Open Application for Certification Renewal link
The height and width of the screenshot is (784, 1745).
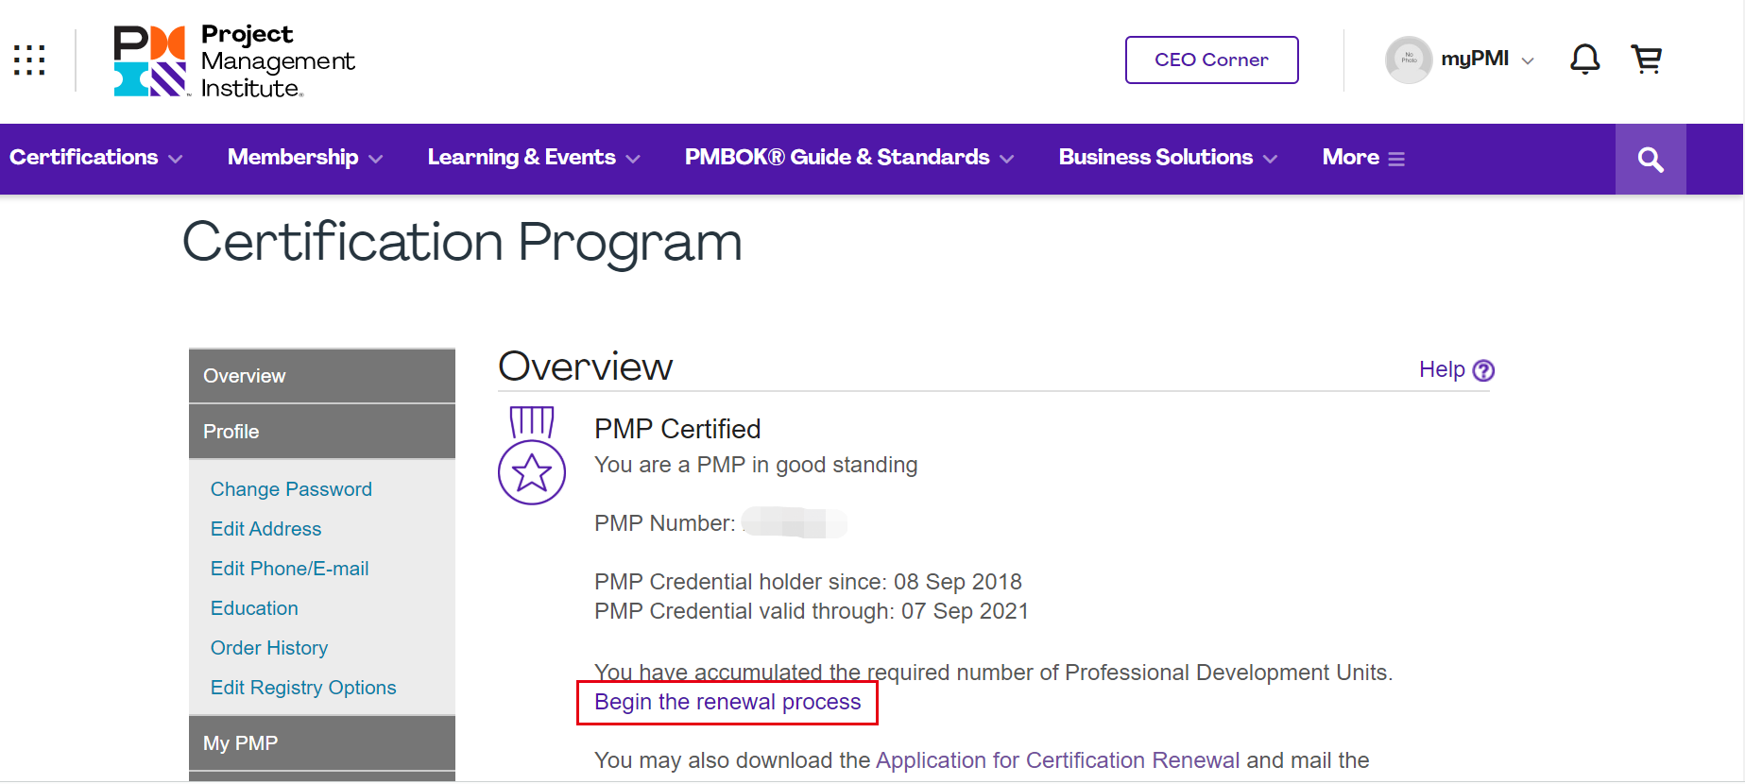click(1057, 760)
